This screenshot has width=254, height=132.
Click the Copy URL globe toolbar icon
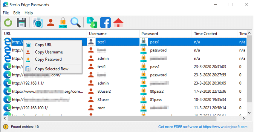coord(38,23)
